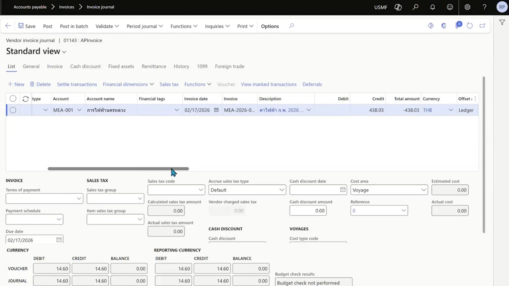Switch to the History tab

[181, 66]
